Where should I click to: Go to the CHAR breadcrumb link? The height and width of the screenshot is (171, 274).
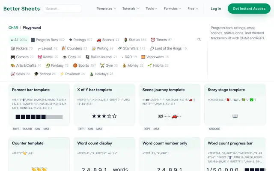(13, 28)
